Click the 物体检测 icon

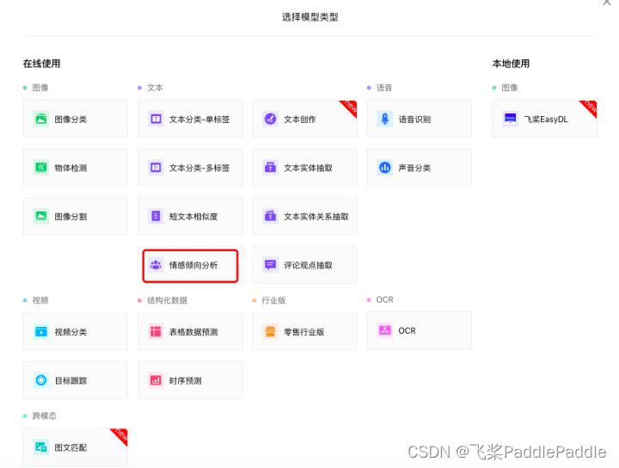pos(41,168)
